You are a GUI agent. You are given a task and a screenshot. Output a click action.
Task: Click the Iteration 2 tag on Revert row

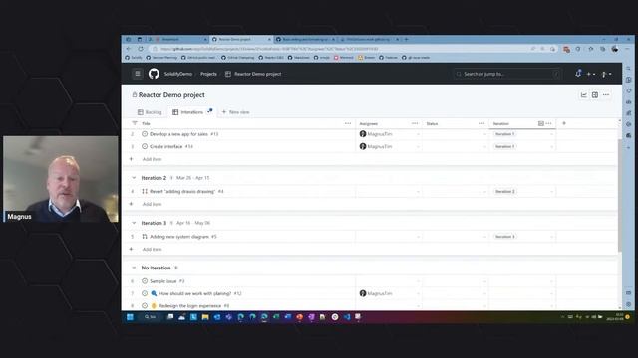(x=505, y=191)
